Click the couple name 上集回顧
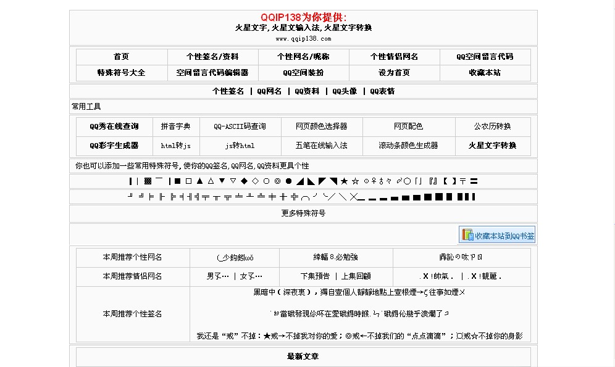 tap(356, 276)
